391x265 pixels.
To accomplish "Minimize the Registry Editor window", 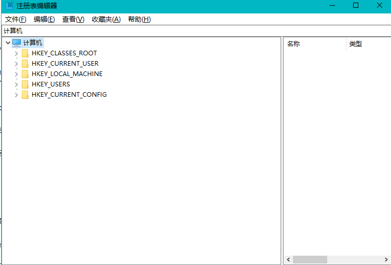I will click(332, 6).
